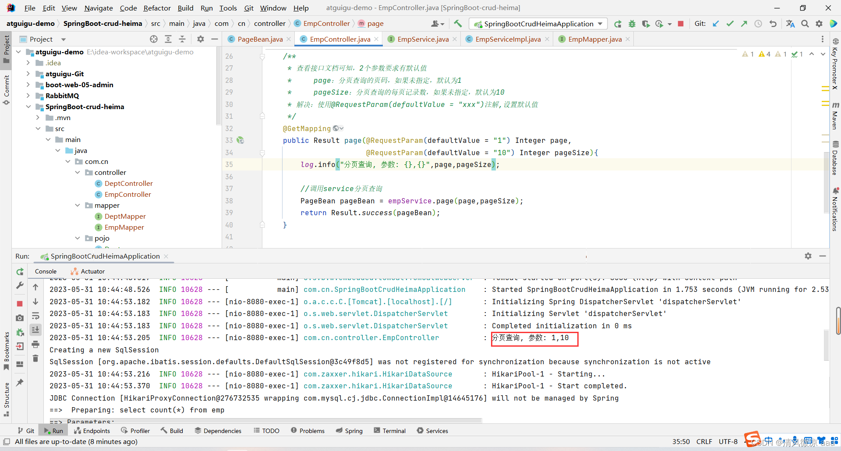The image size is (841, 451).
Task: Open the Navigate menu
Action: [x=98, y=8]
